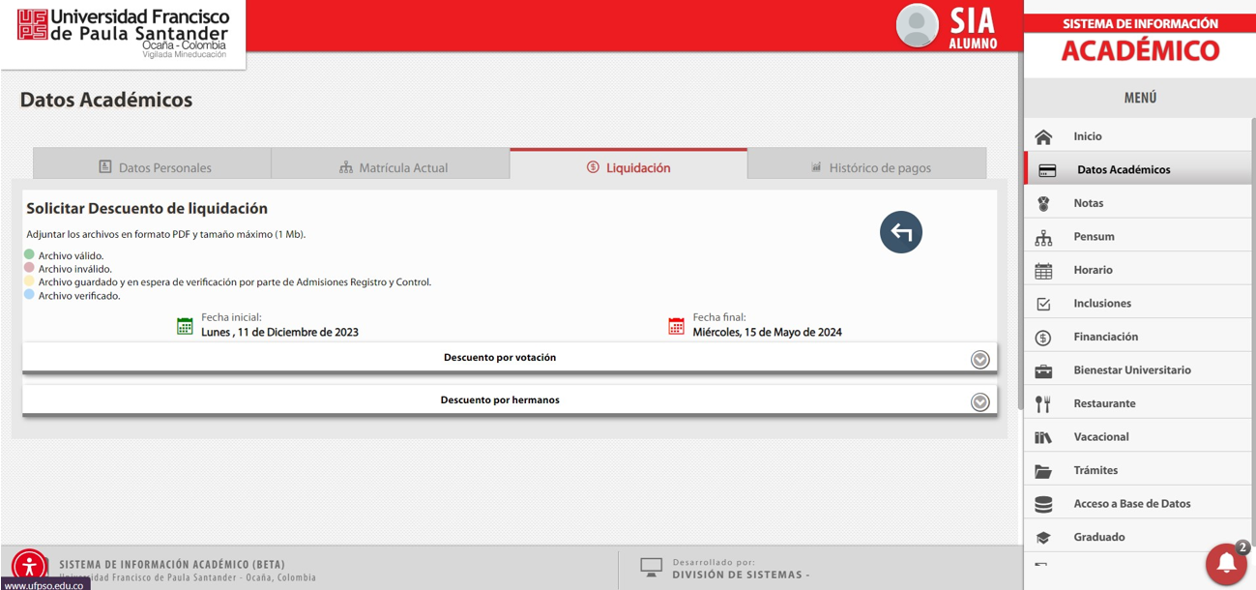
Task: Click the green Archivo válido indicator dot
Action: [29, 254]
